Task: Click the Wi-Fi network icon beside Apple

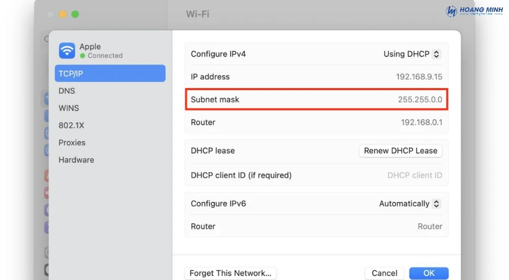Action: pos(67,51)
